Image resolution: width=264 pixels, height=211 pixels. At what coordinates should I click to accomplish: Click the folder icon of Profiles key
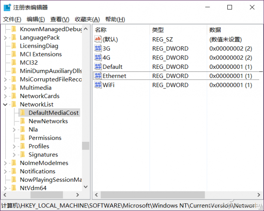[x=23, y=146]
